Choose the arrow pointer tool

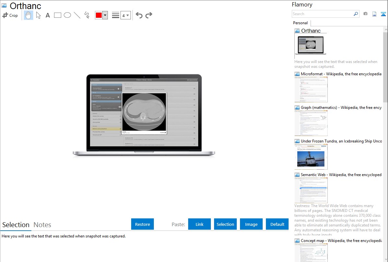[x=38, y=15]
